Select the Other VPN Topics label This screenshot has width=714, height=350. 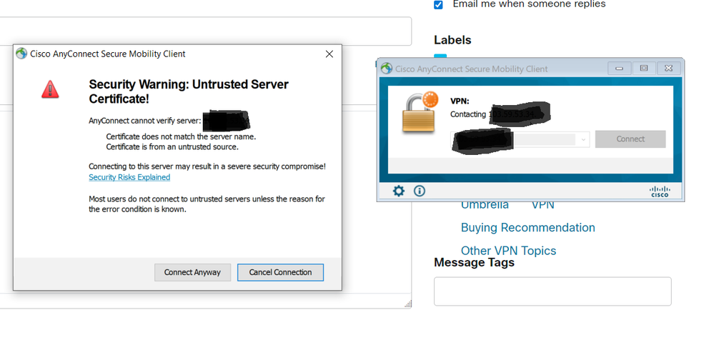click(x=508, y=251)
